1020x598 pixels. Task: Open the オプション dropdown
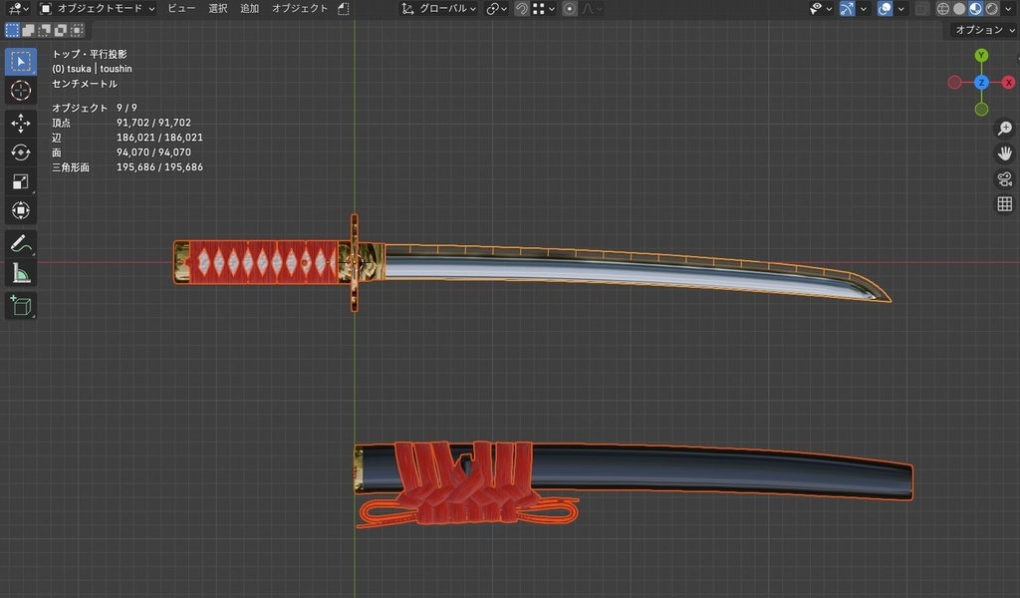(984, 30)
